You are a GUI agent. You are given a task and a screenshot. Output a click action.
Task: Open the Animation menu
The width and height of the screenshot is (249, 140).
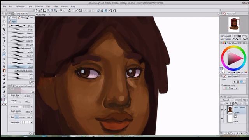[x=20, y=7]
